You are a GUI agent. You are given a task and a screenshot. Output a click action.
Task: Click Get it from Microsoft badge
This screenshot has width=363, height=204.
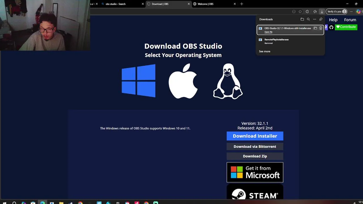pyautogui.click(x=255, y=172)
